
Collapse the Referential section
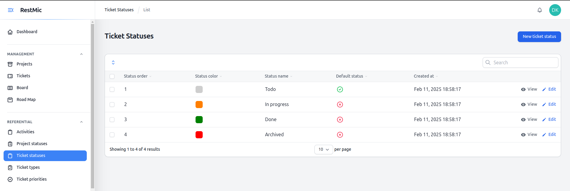point(81,122)
